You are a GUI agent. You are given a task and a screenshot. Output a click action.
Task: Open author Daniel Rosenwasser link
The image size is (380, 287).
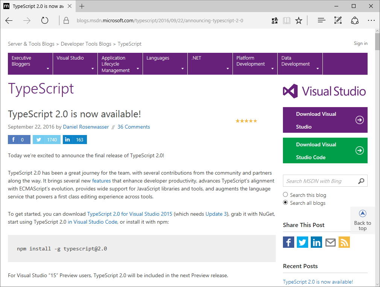(x=86, y=127)
